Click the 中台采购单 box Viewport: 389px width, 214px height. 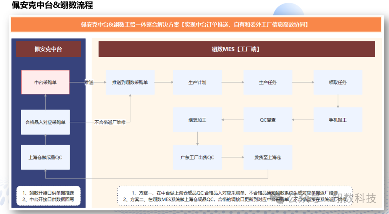pyautogui.click(x=45, y=82)
